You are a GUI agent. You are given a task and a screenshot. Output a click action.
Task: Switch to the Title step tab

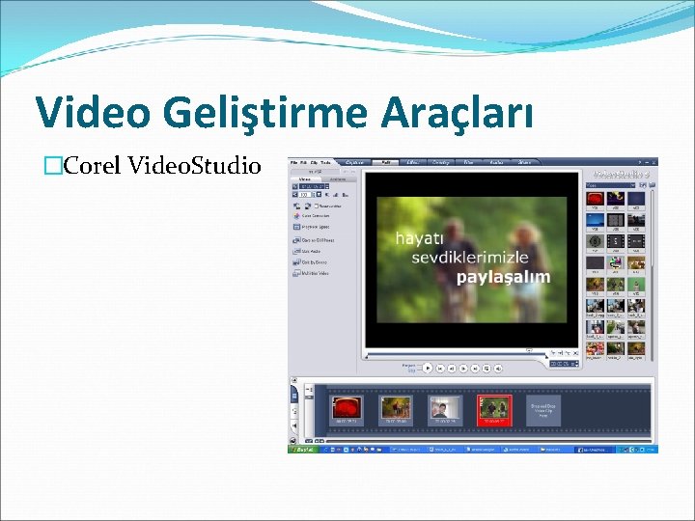point(468,163)
